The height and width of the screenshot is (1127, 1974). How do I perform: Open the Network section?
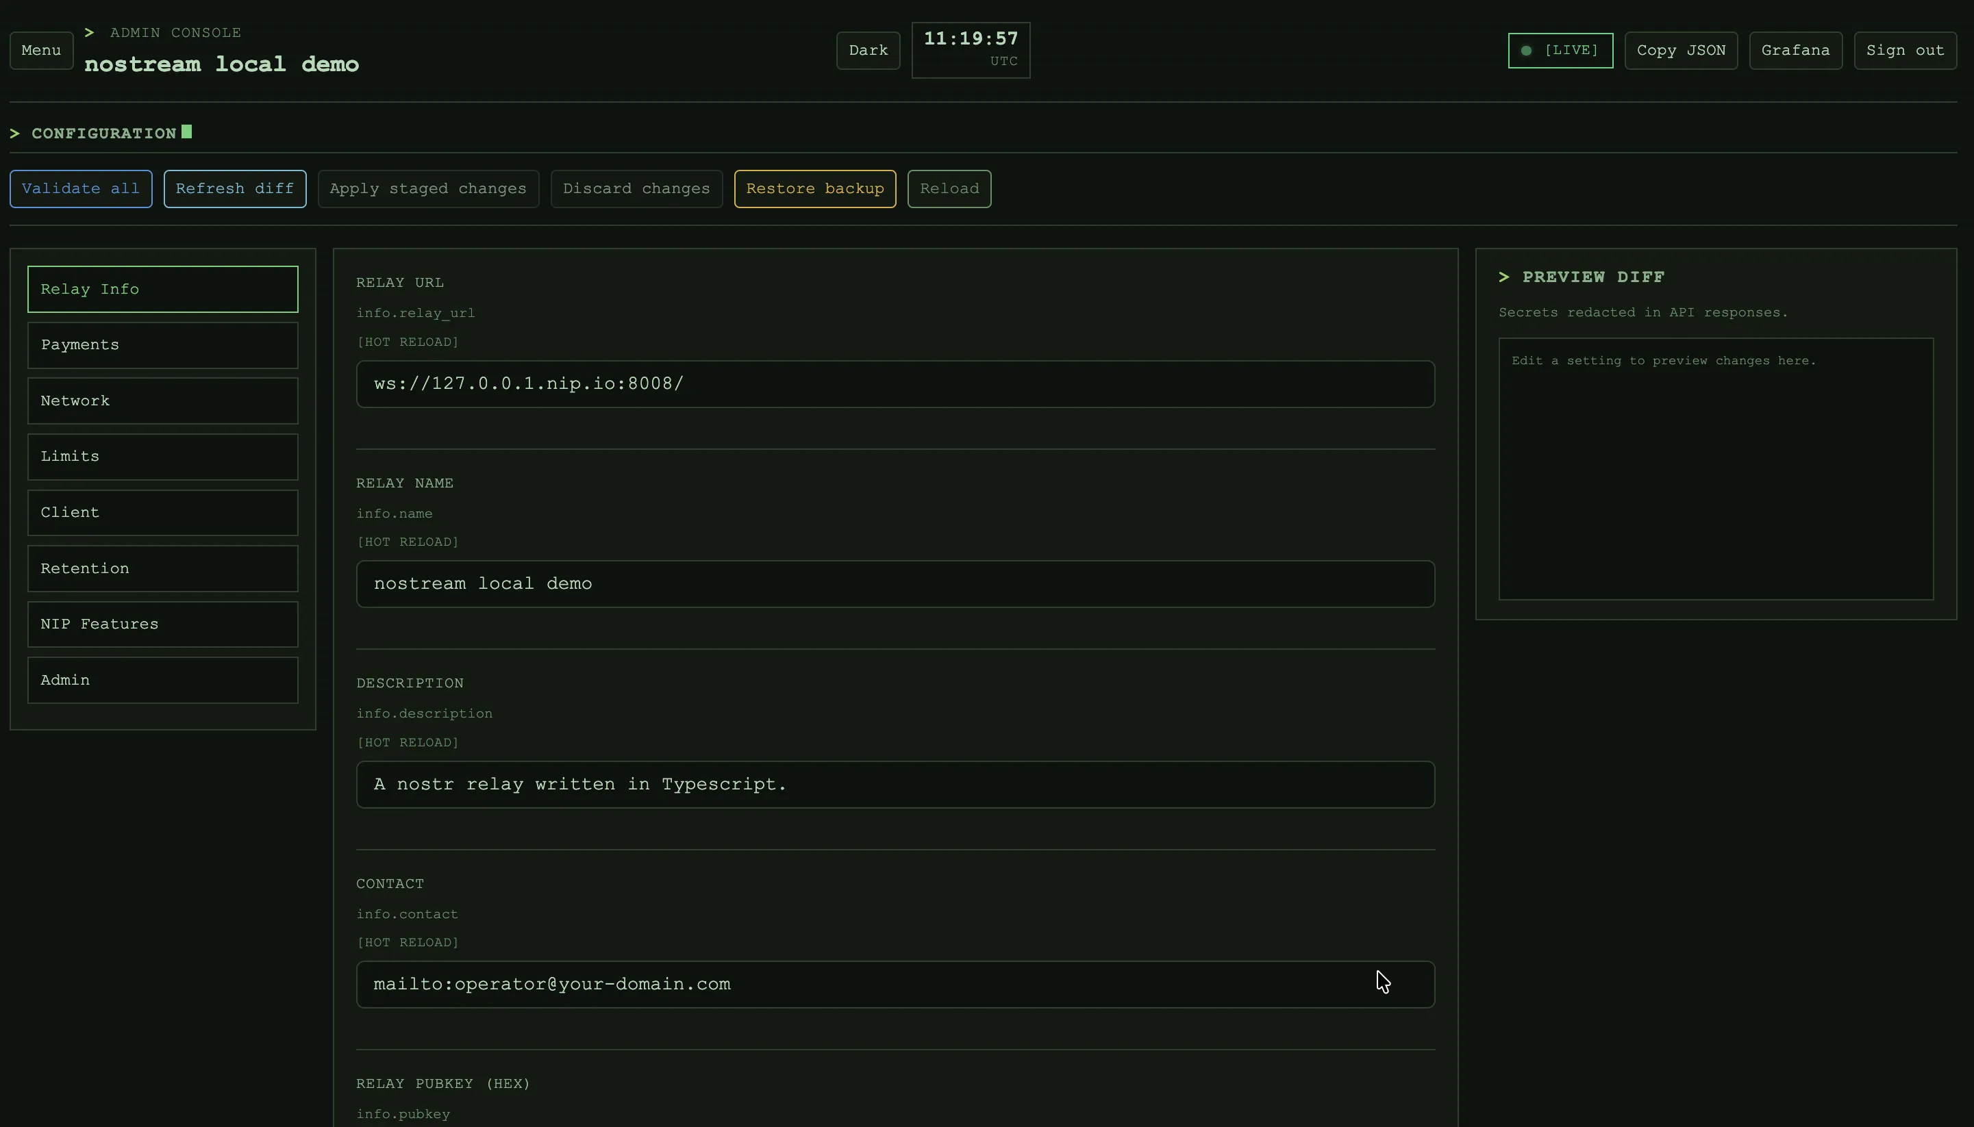point(162,401)
